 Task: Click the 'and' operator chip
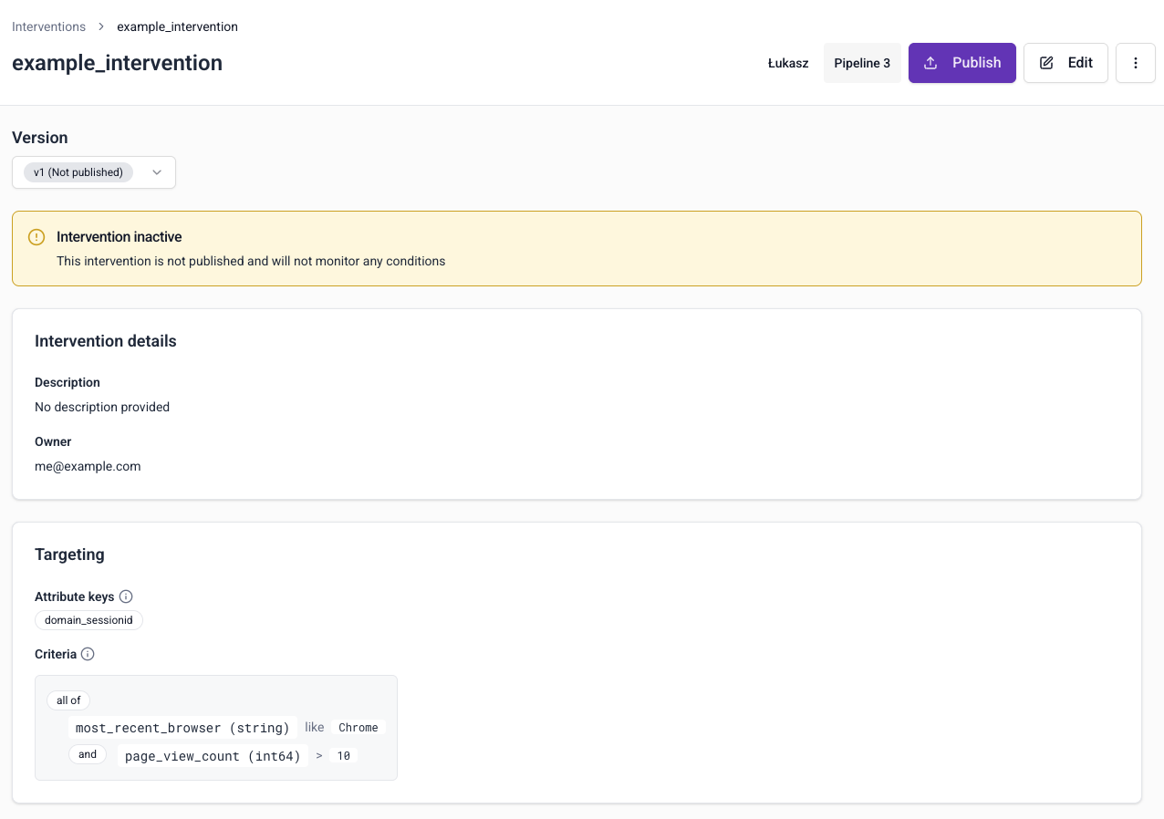[x=87, y=754]
